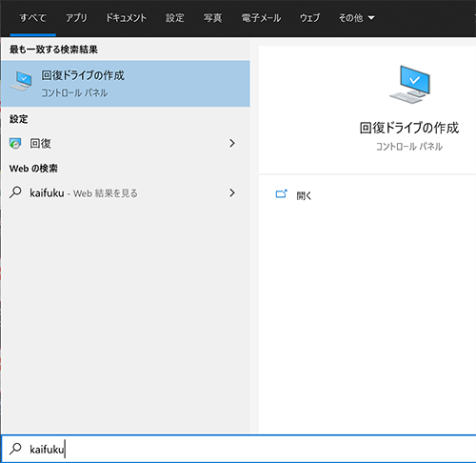Click 開く to open the recovery drive
Image resolution: width=476 pixels, height=463 pixels.
pyautogui.click(x=304, y=195)
